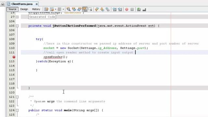This screenshot has height=117, width=208.
Task: Click the comment about open reader method
Action: point(88,53)
